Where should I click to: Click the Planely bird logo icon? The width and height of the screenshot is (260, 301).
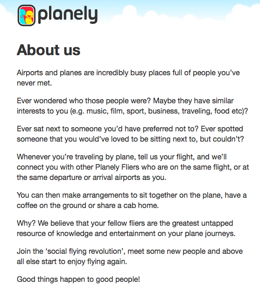coord(27,15)
